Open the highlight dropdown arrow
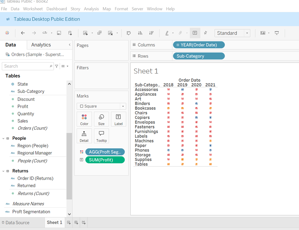This screenshot has width=299, height=230. point(173,33)
